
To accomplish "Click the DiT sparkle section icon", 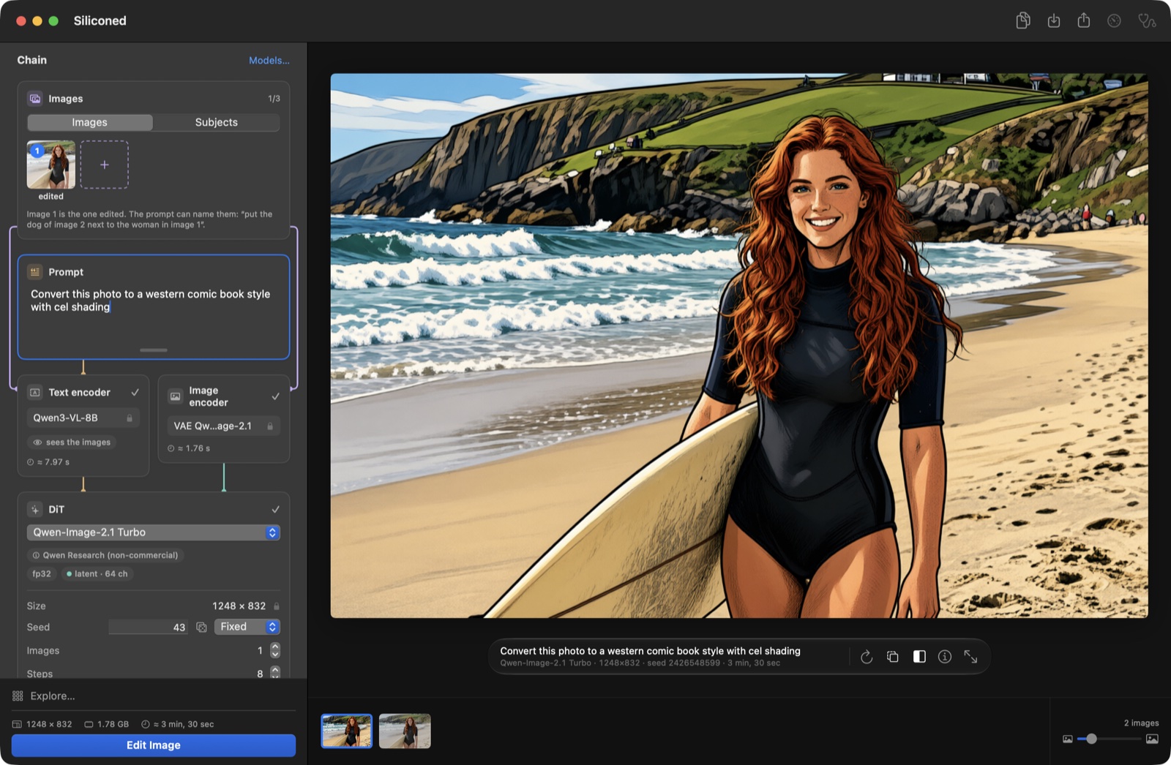I will click(x=35, y=509).
